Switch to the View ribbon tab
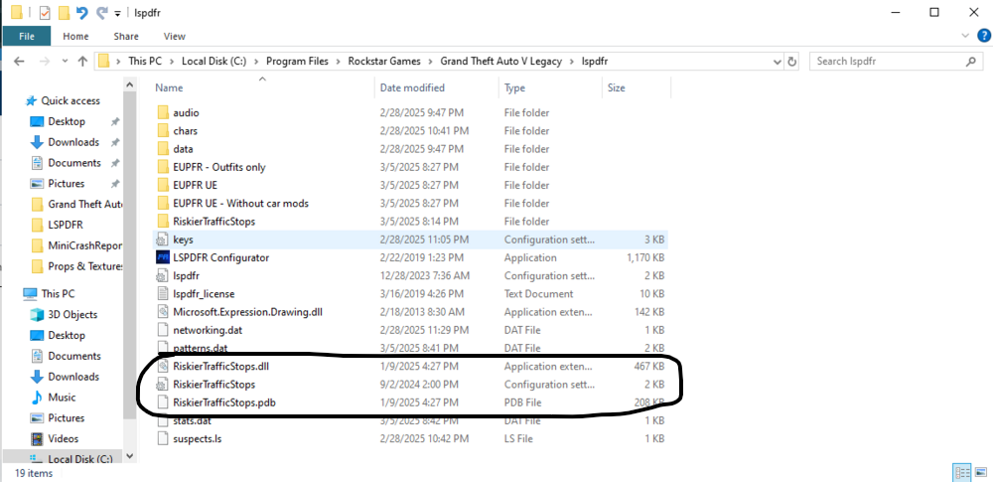This screenshot has height=482, width=993. coord(174,36)
